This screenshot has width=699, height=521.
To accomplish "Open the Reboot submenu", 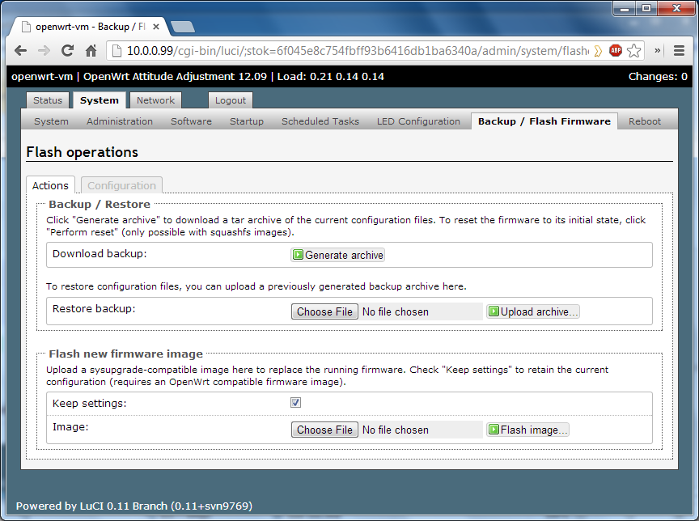I will coord(645,121).
